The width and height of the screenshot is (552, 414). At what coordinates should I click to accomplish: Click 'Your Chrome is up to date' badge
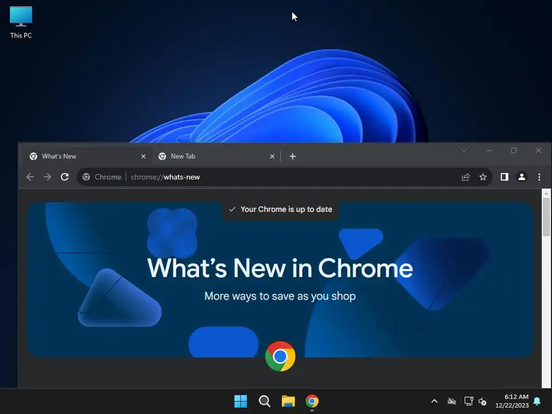click(280, 210)
